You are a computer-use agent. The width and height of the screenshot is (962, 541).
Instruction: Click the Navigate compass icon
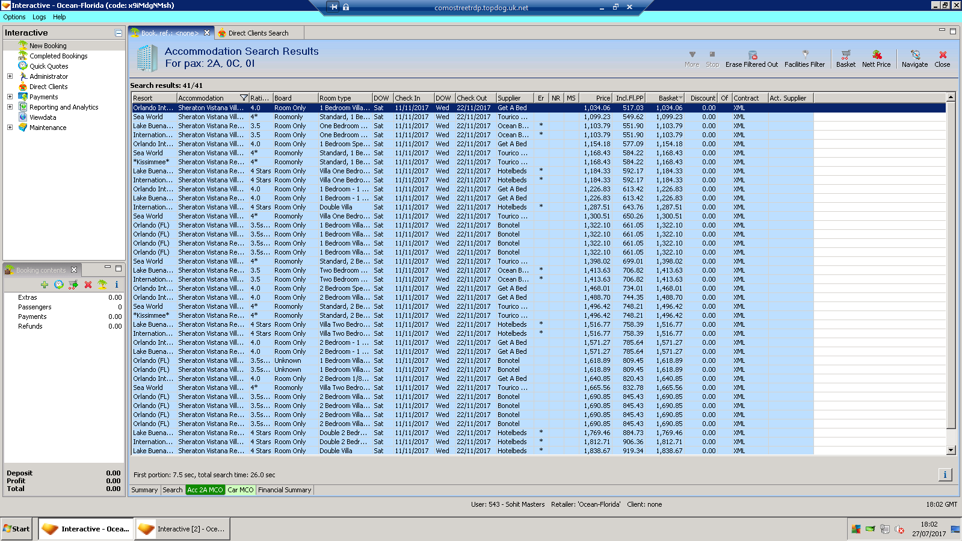915,55
